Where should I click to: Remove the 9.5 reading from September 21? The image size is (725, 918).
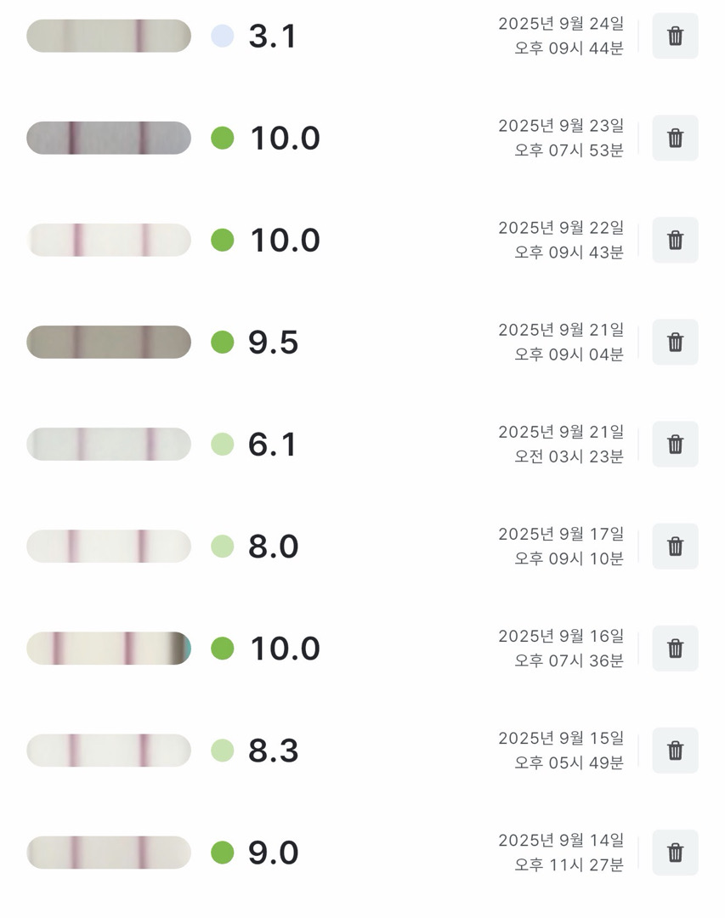675,343
